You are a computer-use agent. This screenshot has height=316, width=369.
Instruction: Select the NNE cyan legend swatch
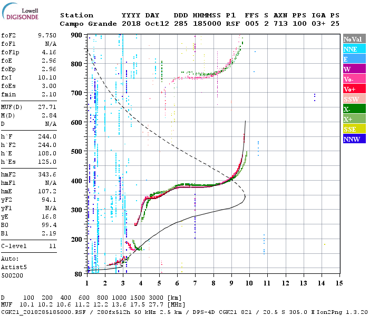point(354,49)
